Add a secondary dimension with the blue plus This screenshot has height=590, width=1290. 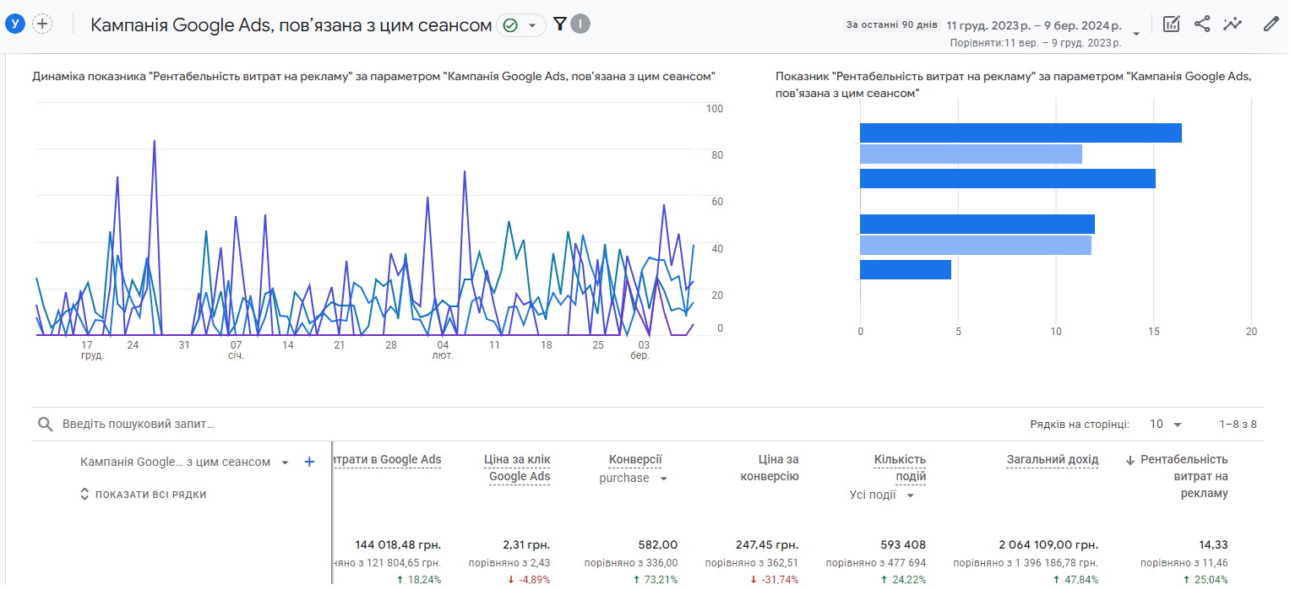309,462
